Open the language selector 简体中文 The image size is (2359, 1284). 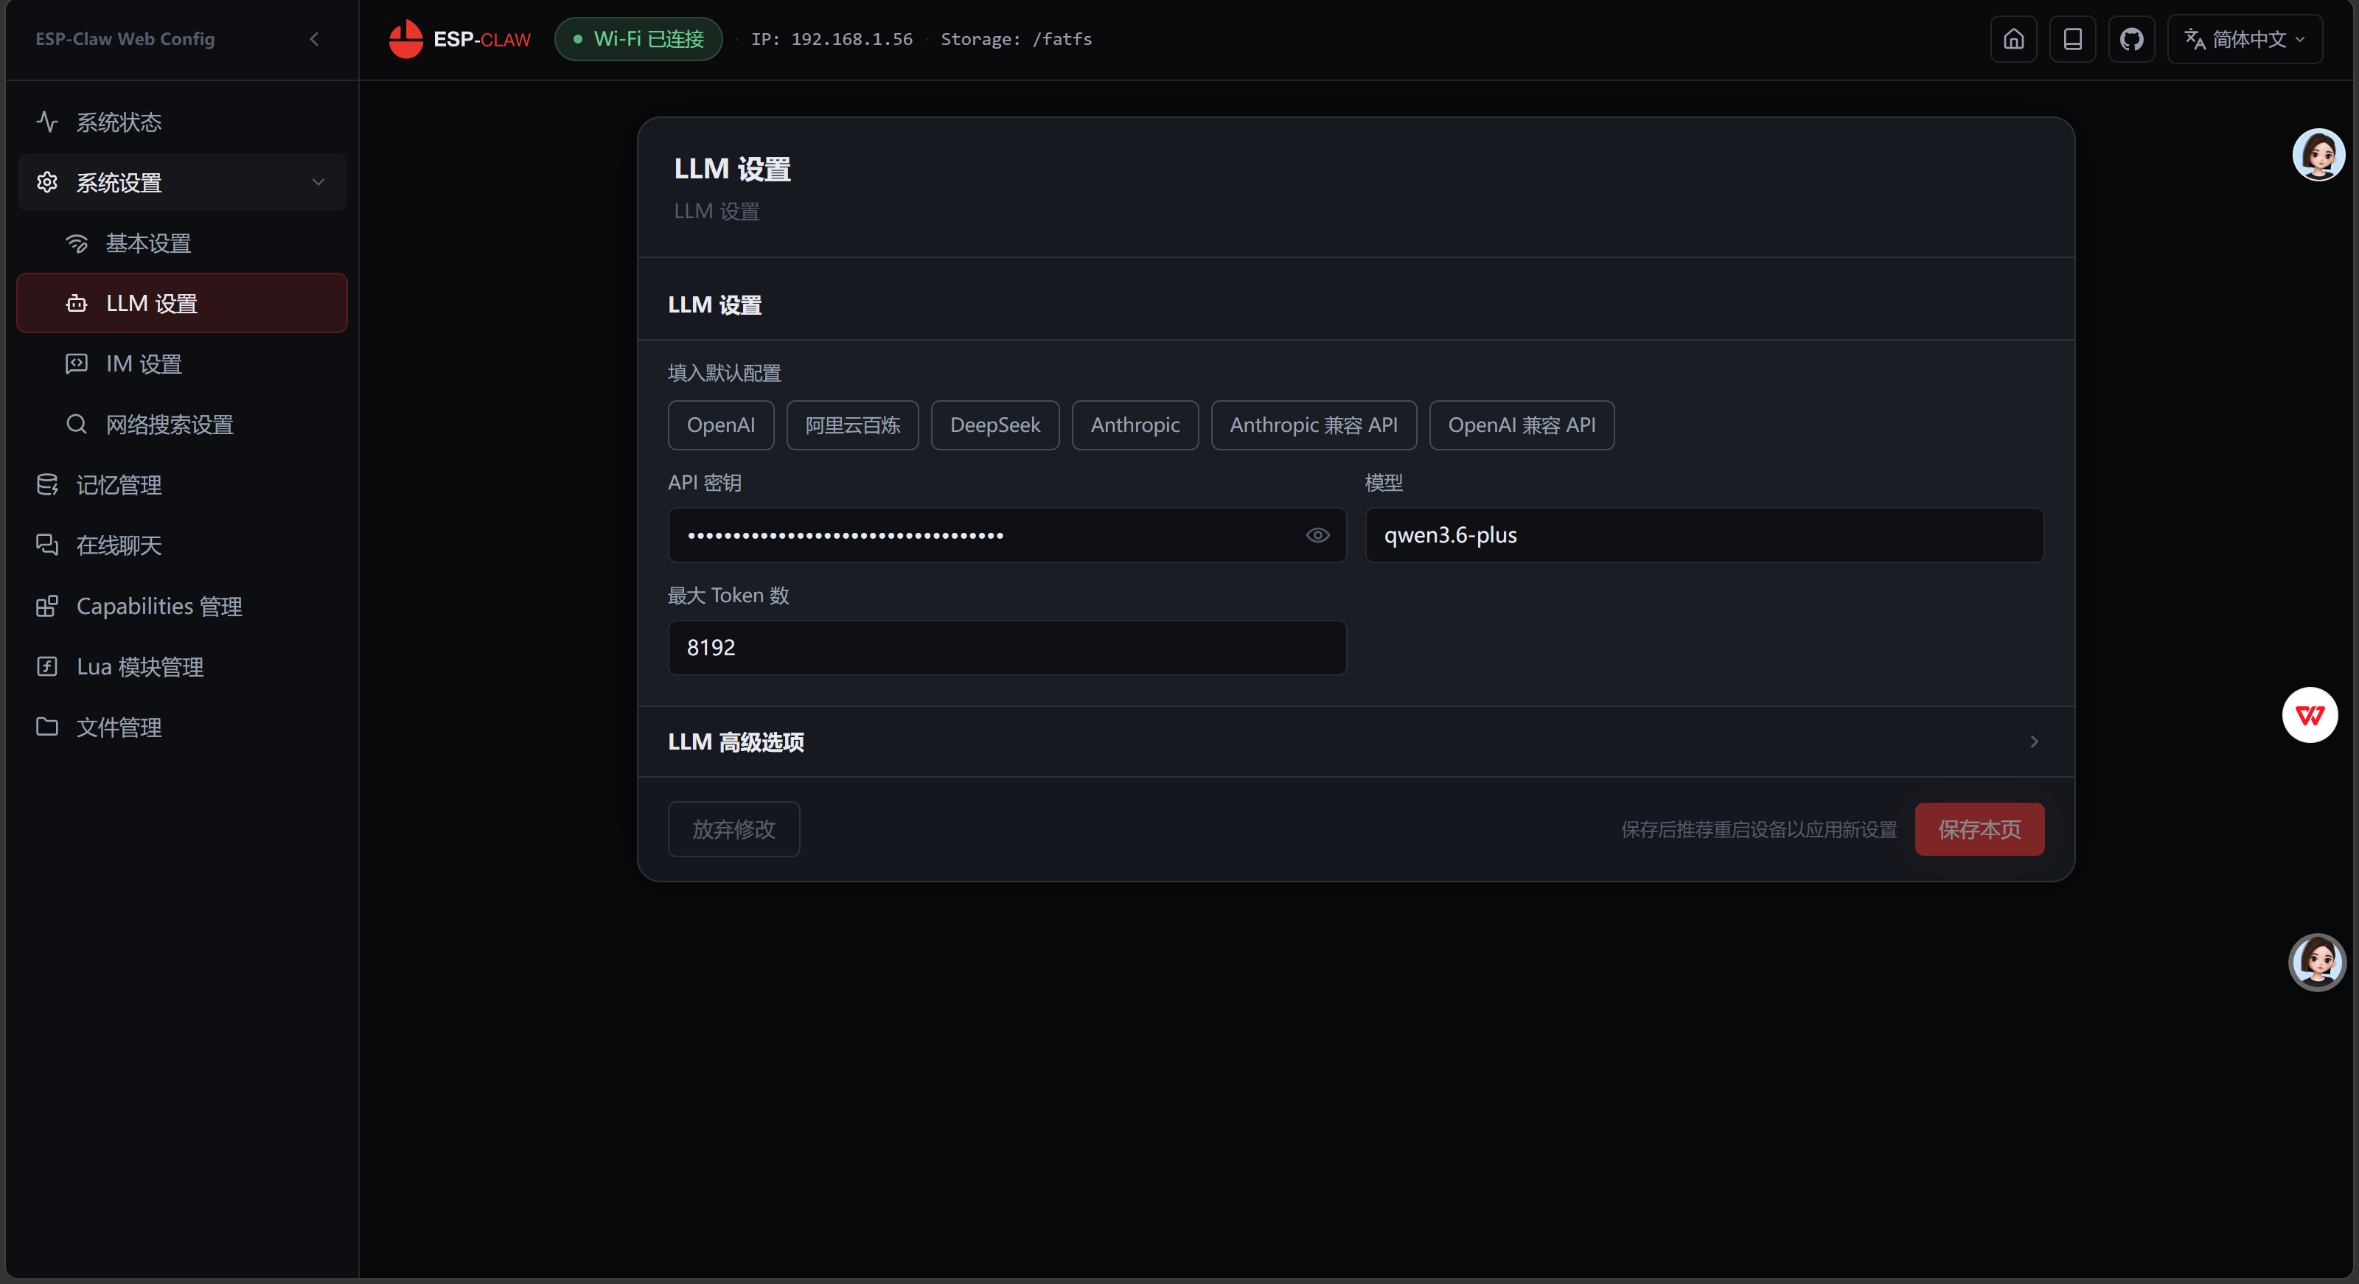point(2245,39)
